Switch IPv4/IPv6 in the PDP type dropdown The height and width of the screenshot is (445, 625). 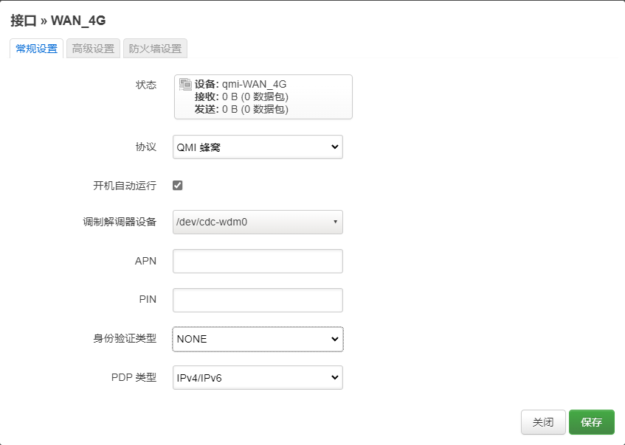(x=257, y=376)
